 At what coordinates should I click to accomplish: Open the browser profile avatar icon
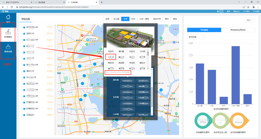[x=253, y=7]
